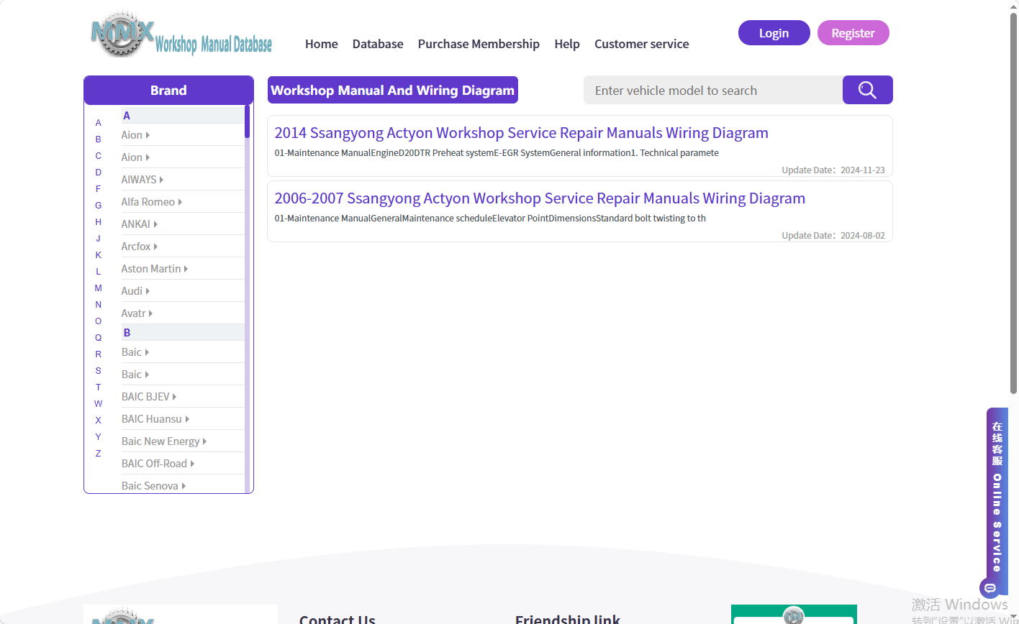Expand the Baic New Energy brand entry
This screenshot has width=1019, height=624.
coord(164,441)
